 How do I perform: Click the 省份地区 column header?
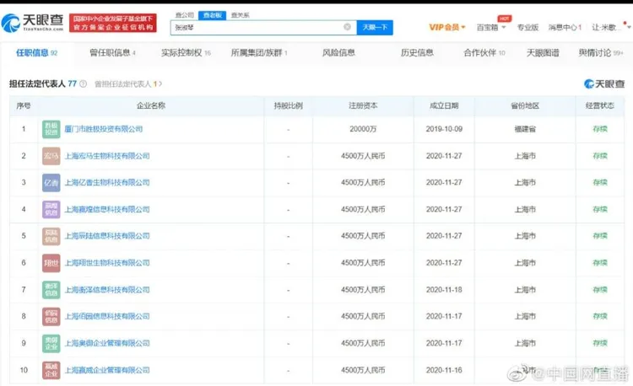[x=525, y=105]
